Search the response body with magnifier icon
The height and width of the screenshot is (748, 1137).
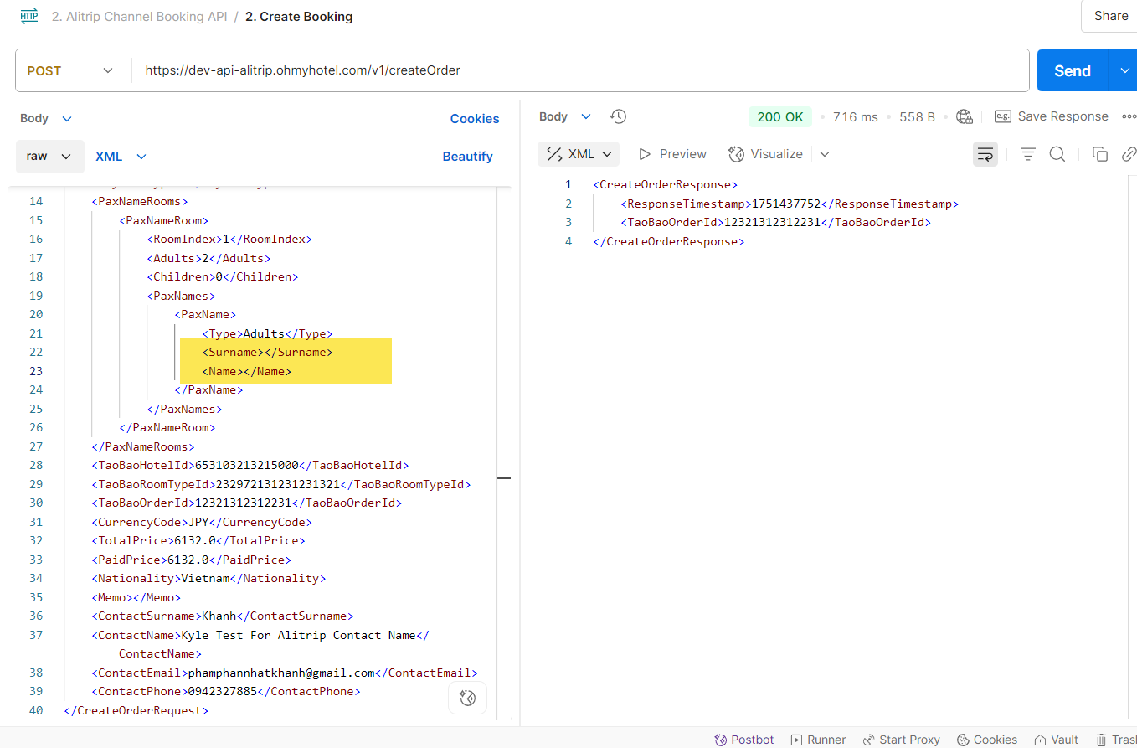coord(1057,154)
